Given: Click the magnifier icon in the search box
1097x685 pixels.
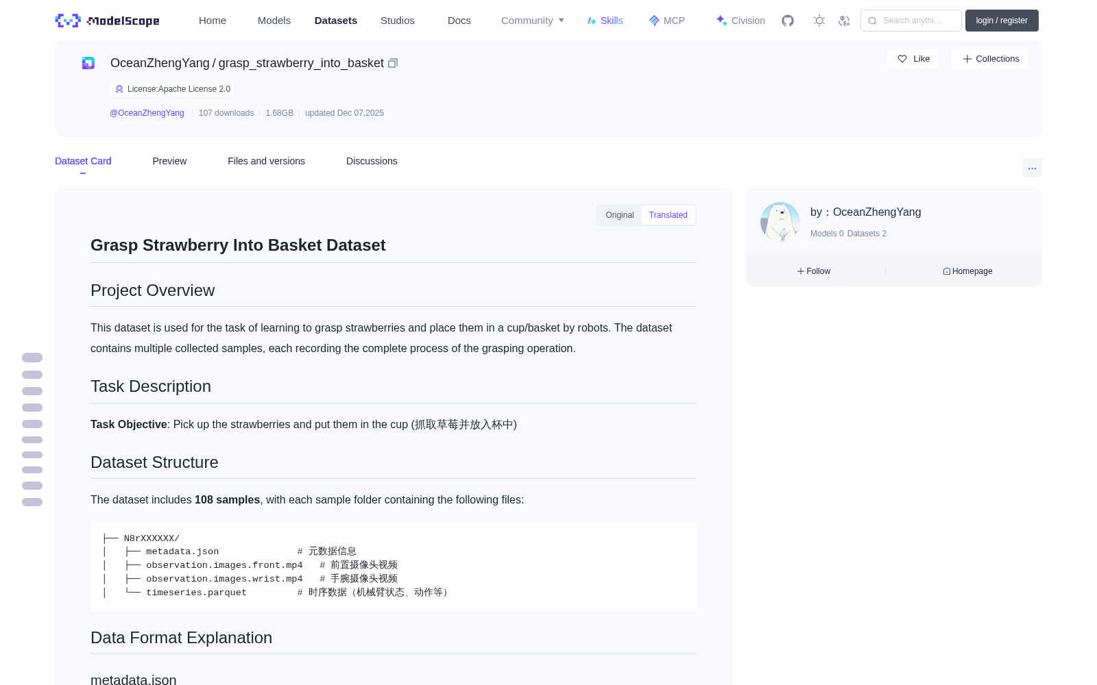Looking at the screenshot, I should (x=872, y=21).
